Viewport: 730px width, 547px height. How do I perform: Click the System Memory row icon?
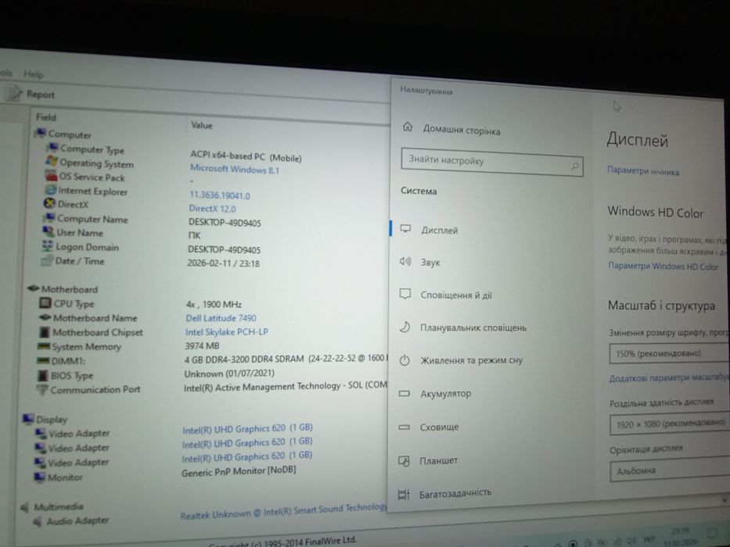(44, 346)
